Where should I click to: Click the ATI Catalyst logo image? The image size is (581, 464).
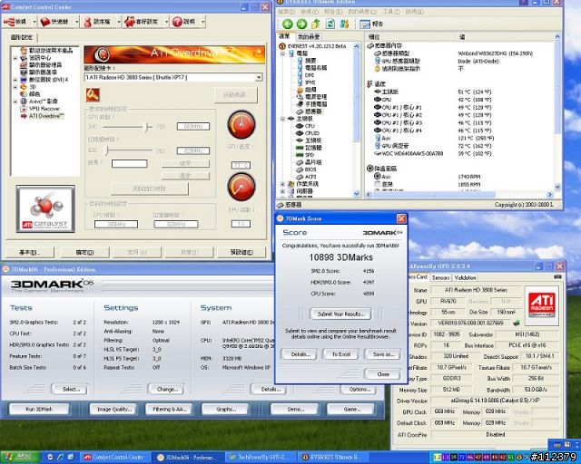[45, 209]
